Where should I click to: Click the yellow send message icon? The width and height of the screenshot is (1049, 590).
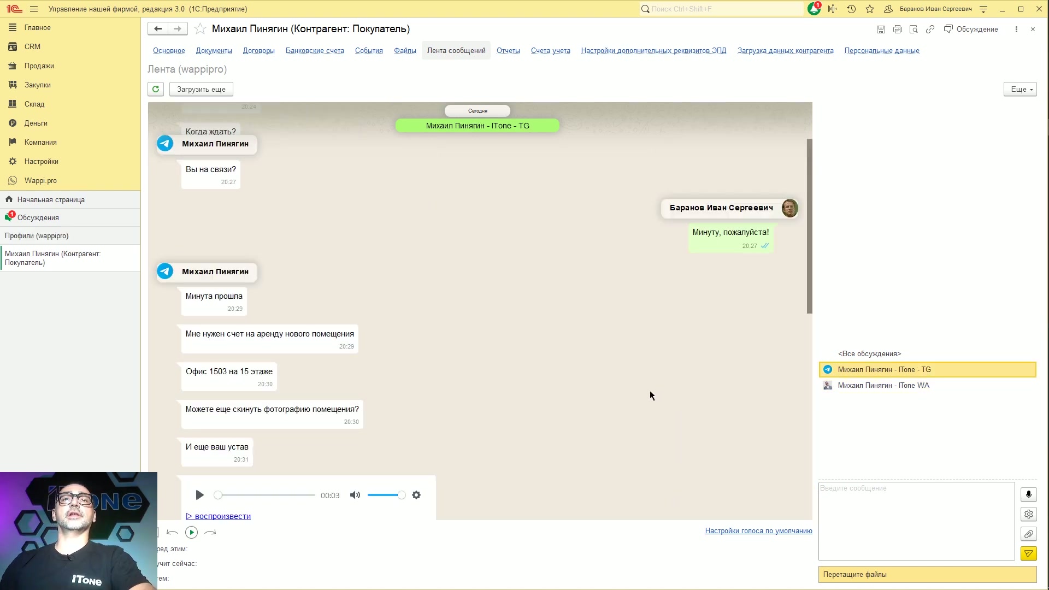1028,553
